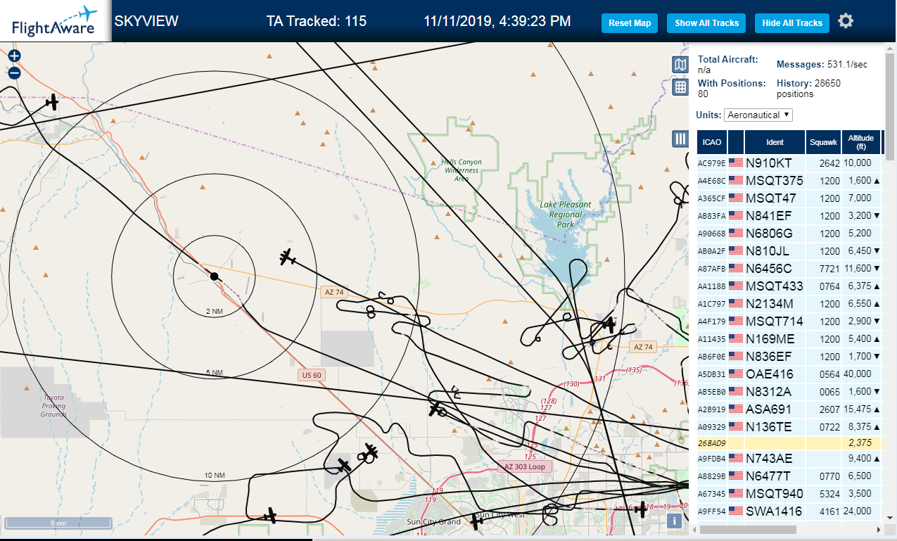Select the highlighted 268AD9 row

click(x=789, y=443)
